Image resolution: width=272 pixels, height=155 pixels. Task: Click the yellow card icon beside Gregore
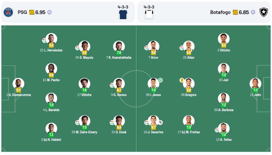pyautogui.click(x=182, y=80)
